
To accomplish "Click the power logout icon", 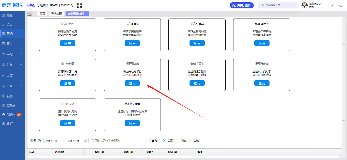I will tap(341, 5).
